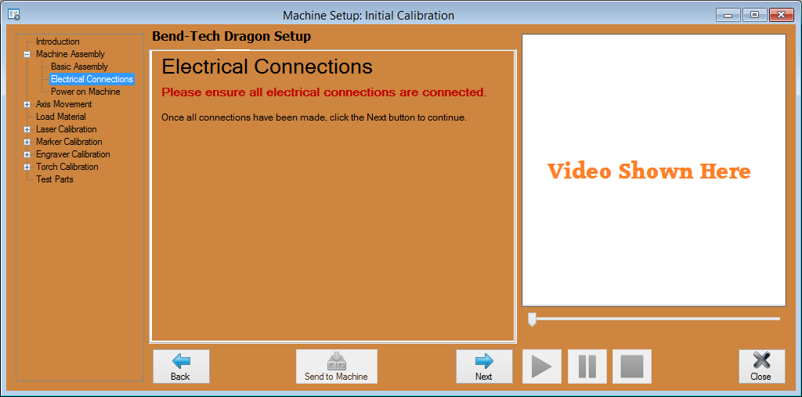
Task: Click the video progress slider thumb
Action: point(532,319)
